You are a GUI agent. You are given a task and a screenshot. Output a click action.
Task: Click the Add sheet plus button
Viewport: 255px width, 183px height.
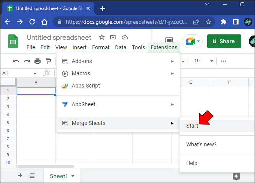point(20,175)
